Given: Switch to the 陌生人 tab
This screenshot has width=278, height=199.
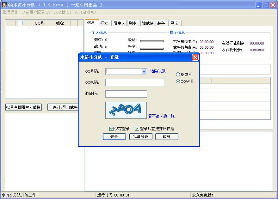Looking at the screenshot, I should point(119,23).
